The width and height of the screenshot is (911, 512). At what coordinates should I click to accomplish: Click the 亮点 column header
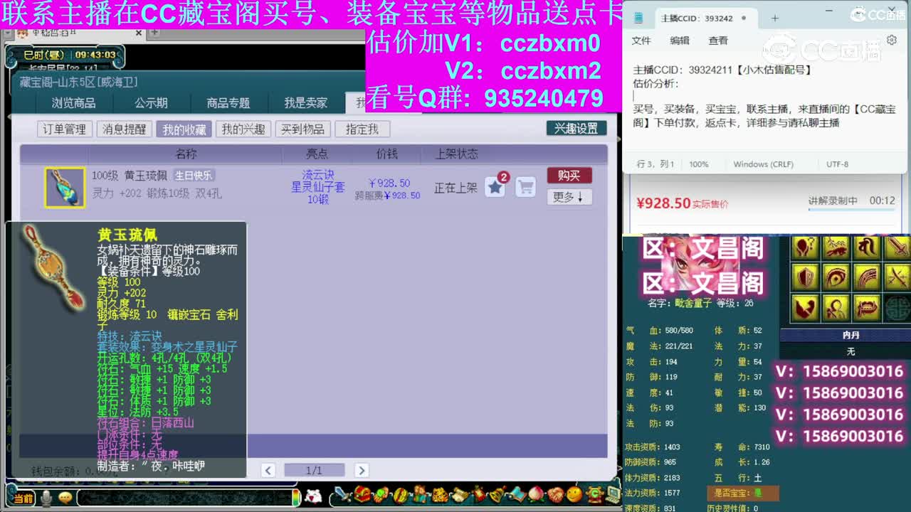[x=317, y=154]
